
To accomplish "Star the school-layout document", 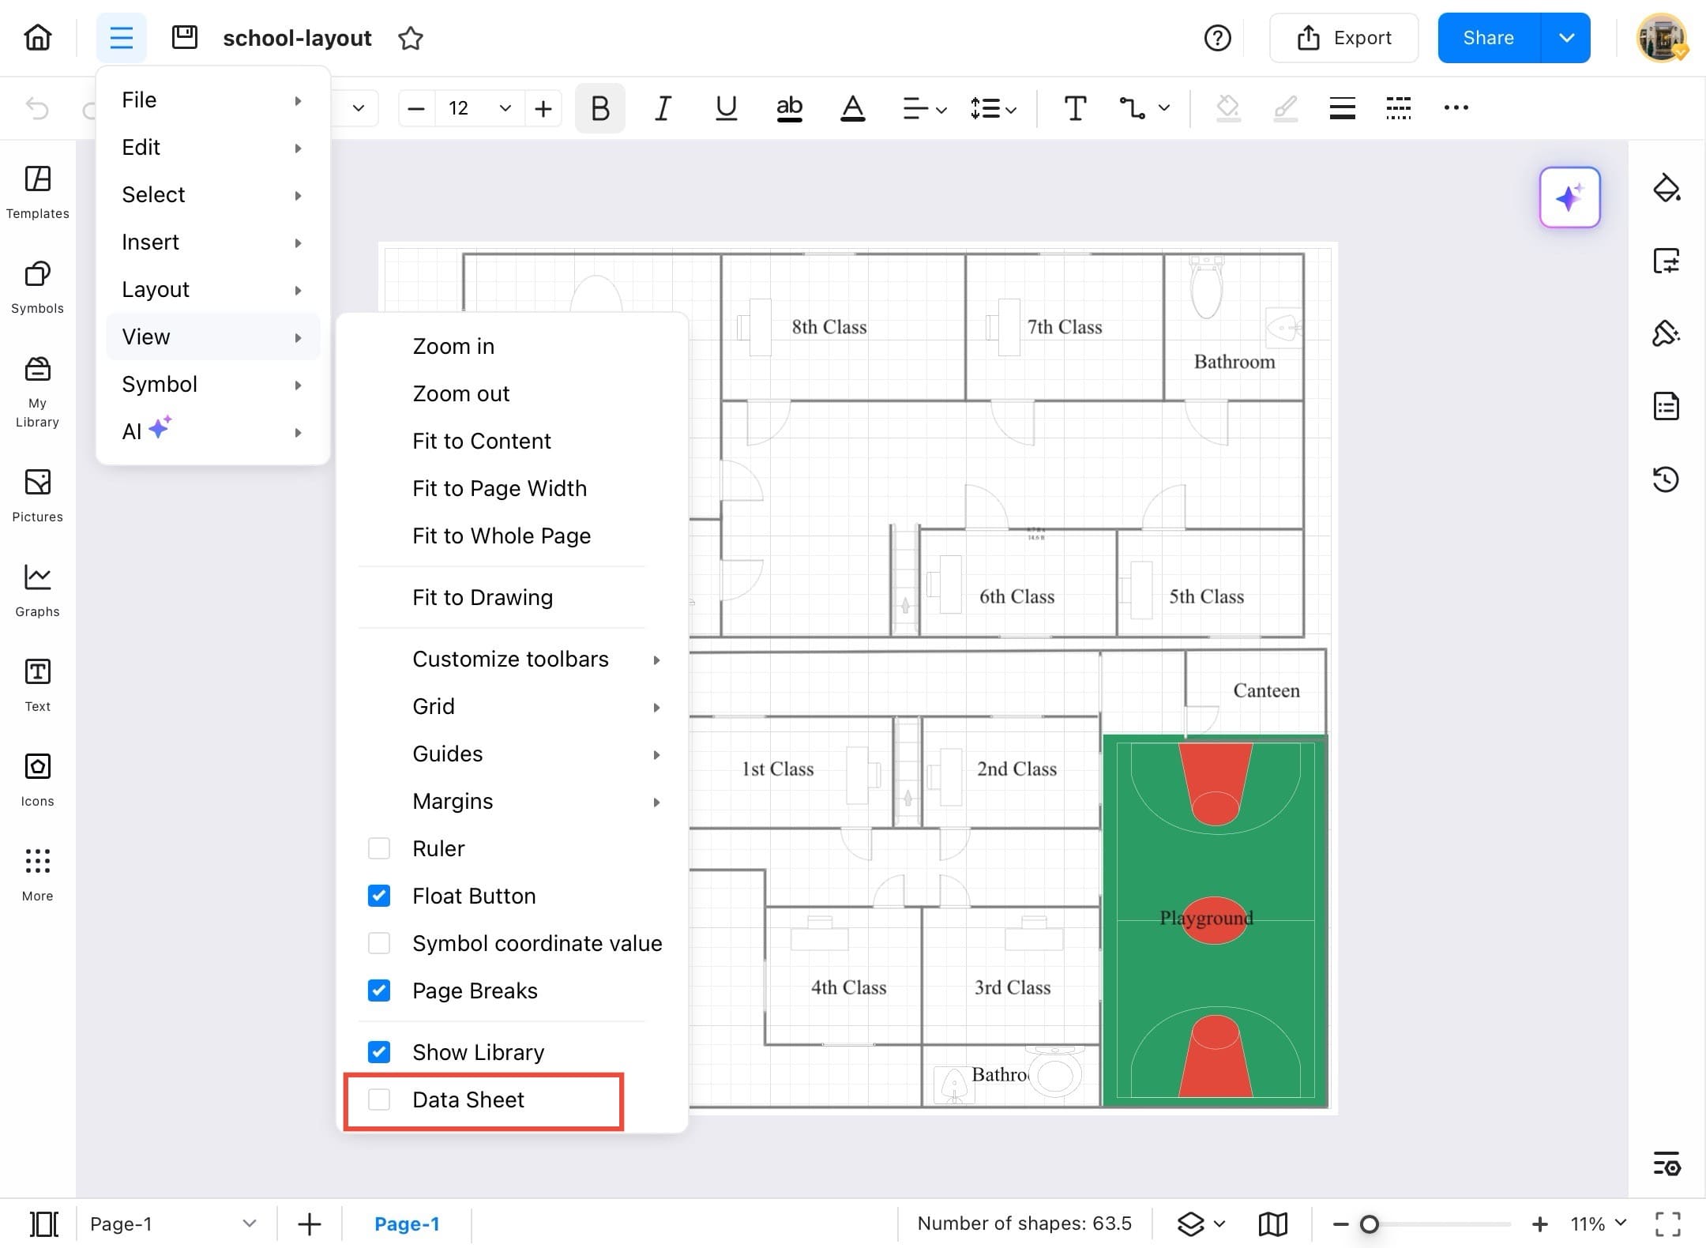I will 411,38.
